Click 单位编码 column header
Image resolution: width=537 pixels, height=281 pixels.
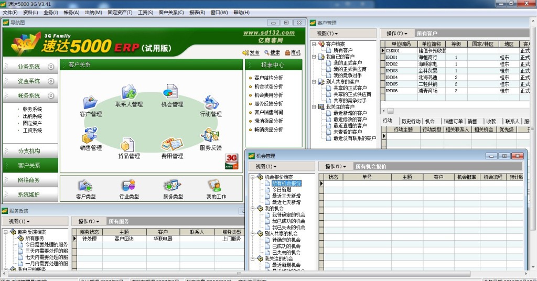[x=401, y=44]
